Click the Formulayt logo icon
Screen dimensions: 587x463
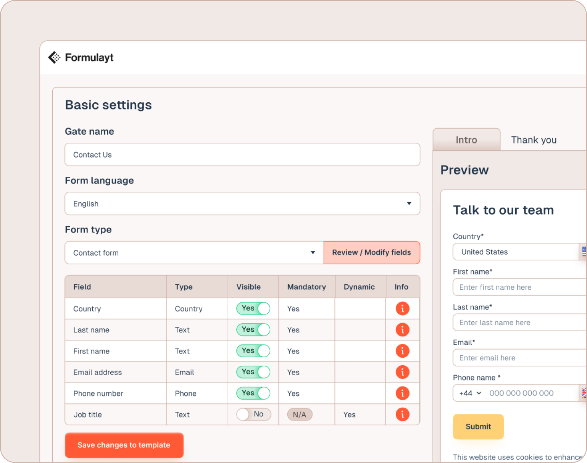click(54, 57)
